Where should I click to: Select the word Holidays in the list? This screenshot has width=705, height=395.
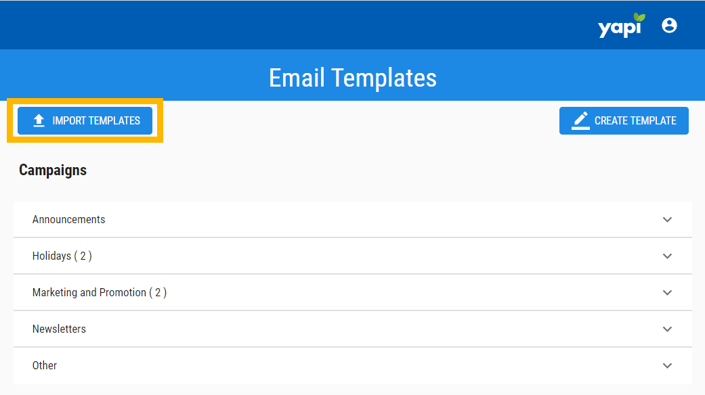click(x=51, y=256)
